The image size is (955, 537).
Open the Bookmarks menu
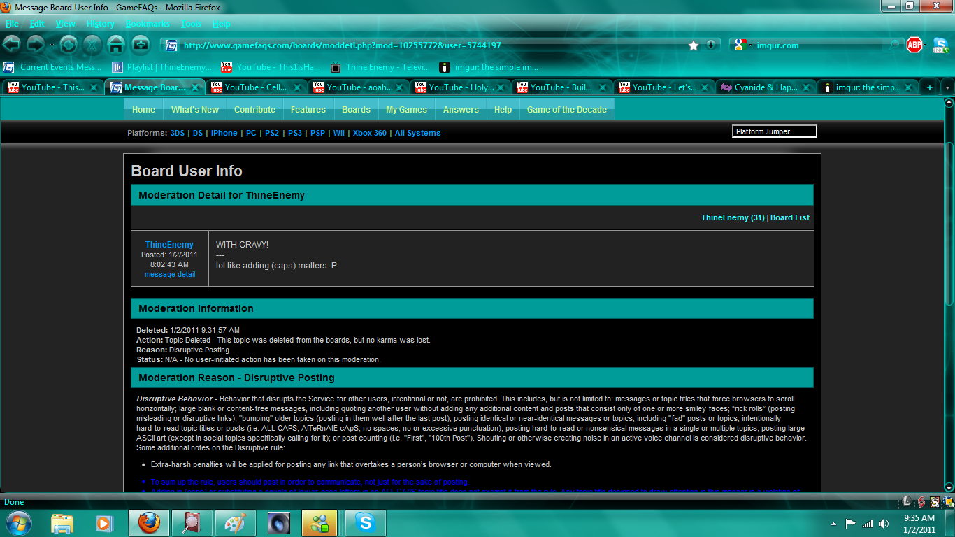[148, 23]
